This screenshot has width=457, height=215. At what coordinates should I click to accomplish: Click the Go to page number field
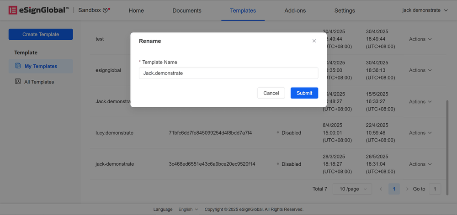pyautogui.click(x=435, y=189)
